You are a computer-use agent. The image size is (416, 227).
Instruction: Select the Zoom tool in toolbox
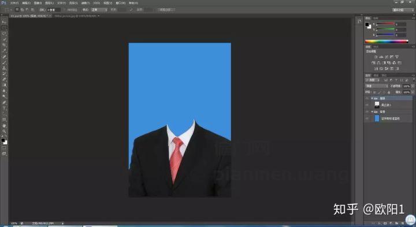coord(4,131)
